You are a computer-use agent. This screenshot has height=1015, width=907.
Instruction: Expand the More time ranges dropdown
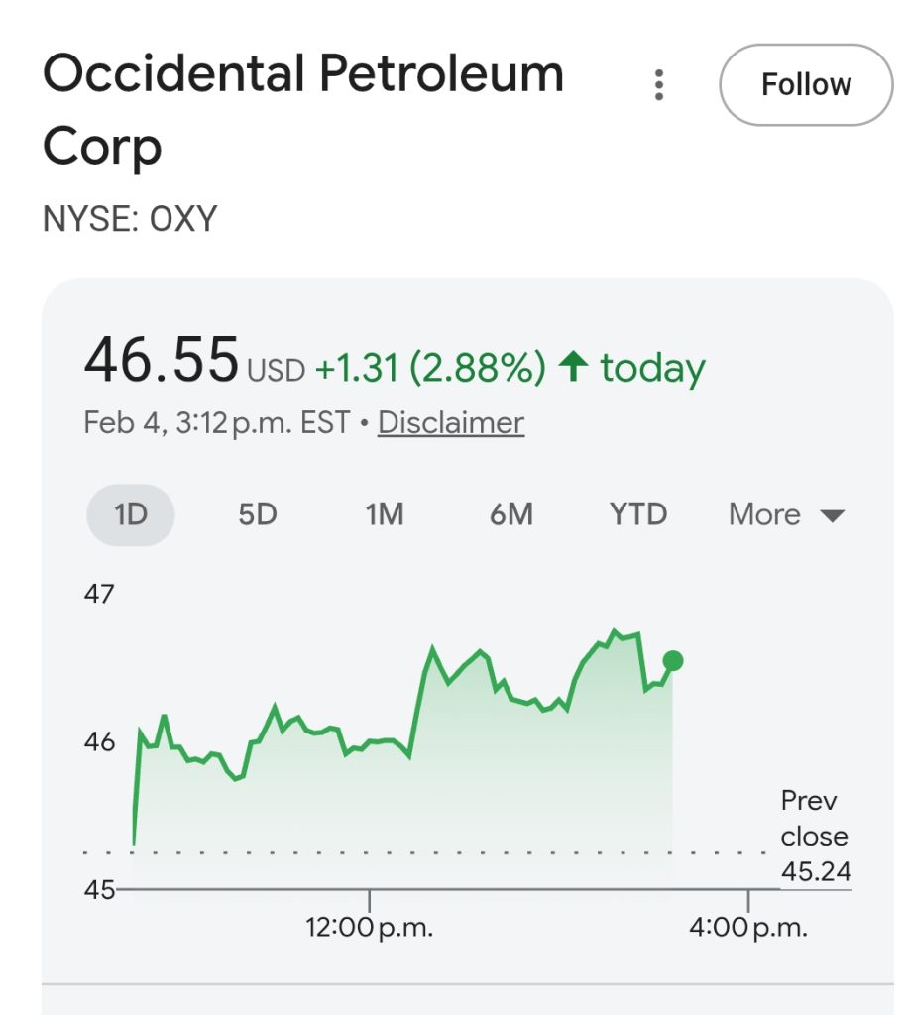pos(786,515)
